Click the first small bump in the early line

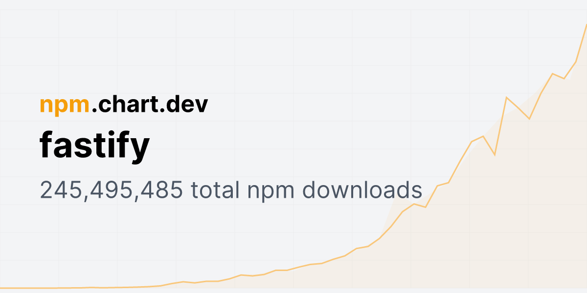(183, 282)
